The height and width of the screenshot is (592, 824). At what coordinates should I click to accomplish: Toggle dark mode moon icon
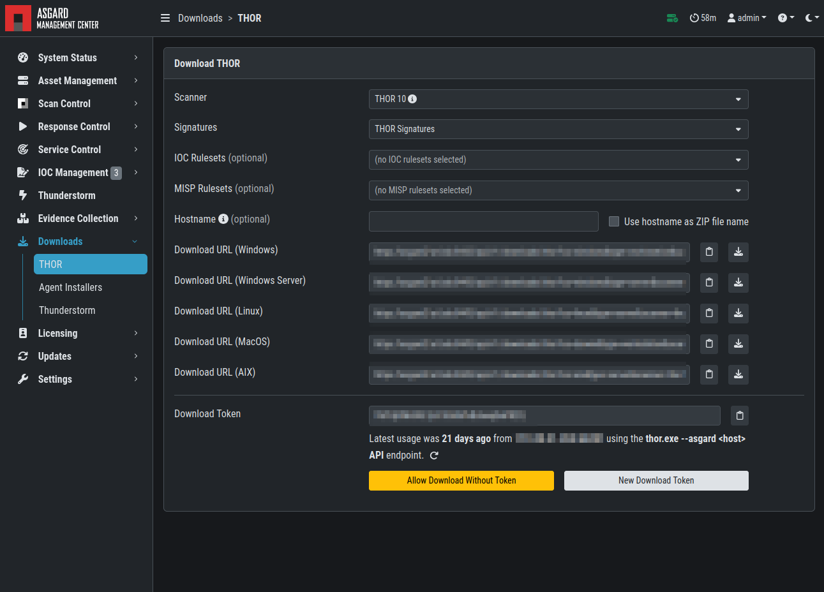click(x=811, y=18)
